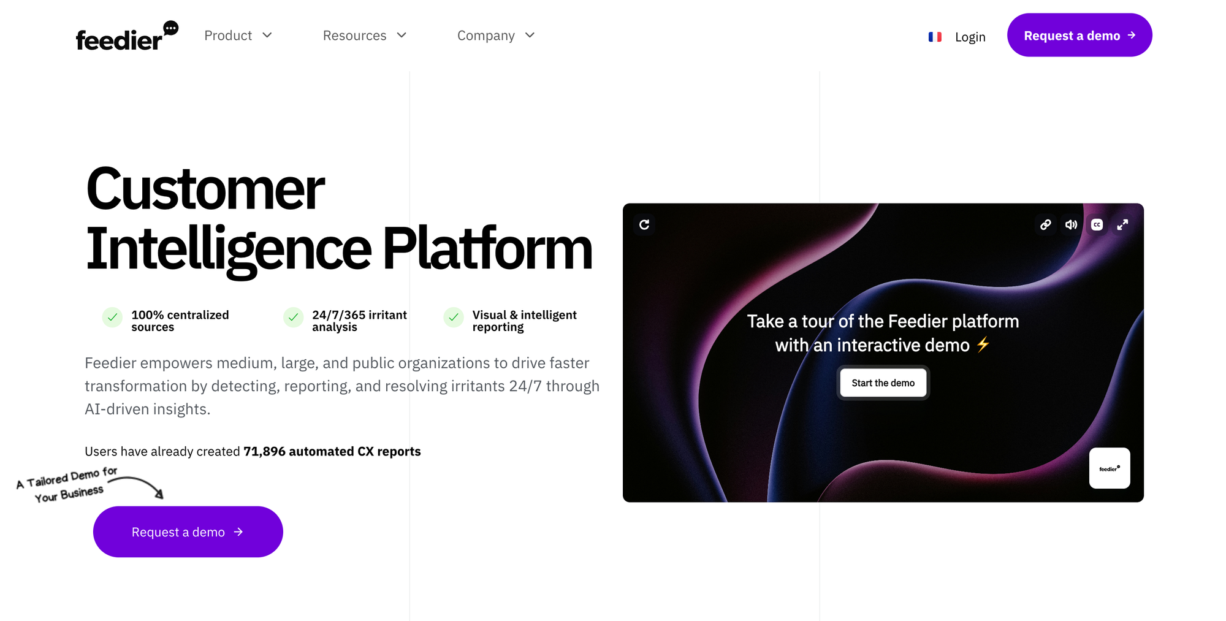Expand the Resources menu chevron

click(x=402, y=35)
